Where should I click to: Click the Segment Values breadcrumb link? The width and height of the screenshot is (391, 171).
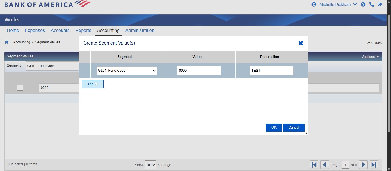47,42
